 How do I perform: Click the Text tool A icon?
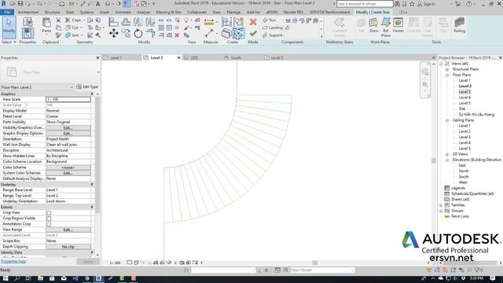(x=97, y=3)
